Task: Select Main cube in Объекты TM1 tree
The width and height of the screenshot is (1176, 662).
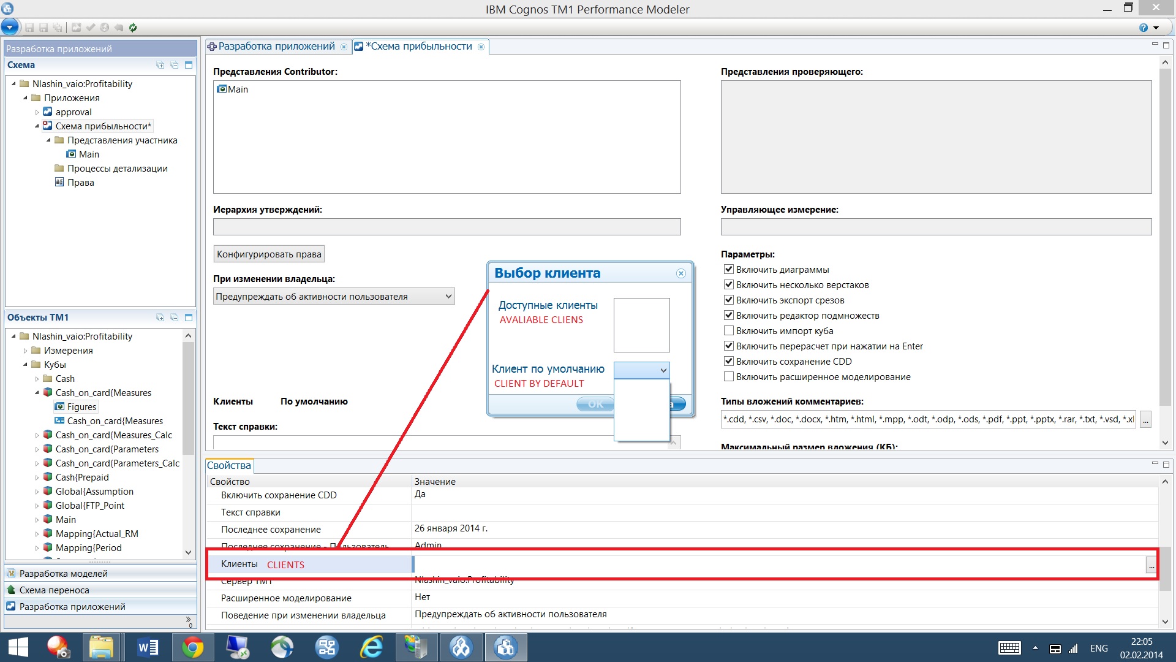Action: tap(60, 520)
